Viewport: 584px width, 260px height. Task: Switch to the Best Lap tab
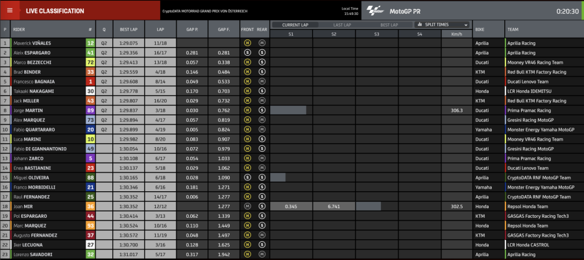tap(389, 25)
